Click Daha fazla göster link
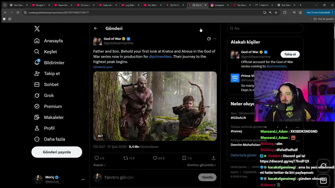 pos(244,155)
